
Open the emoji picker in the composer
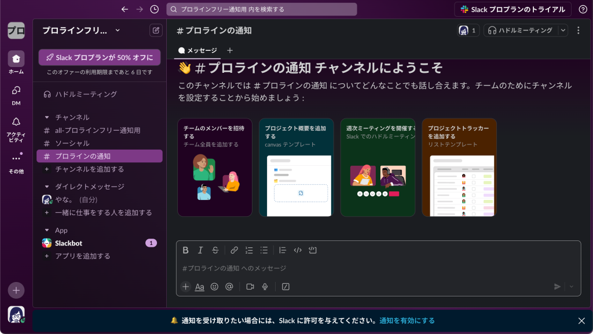tap(214, 286)
